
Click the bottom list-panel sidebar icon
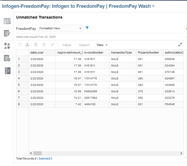(7, 70)
